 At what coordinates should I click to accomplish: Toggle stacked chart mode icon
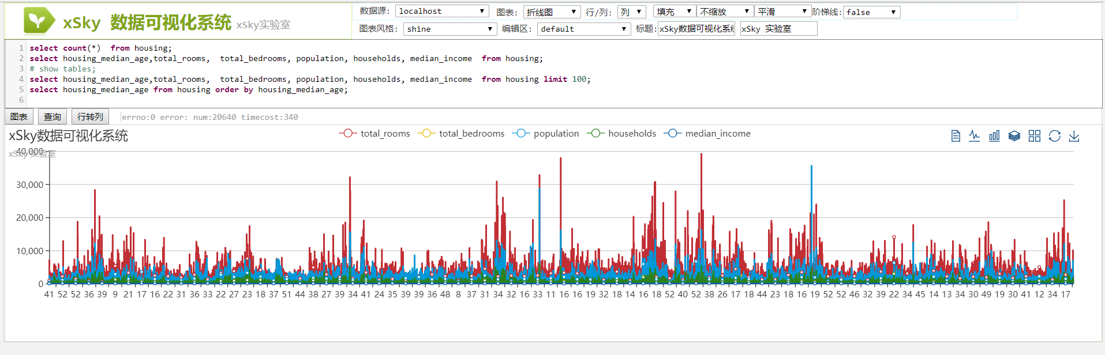(x=1014, y=136)
